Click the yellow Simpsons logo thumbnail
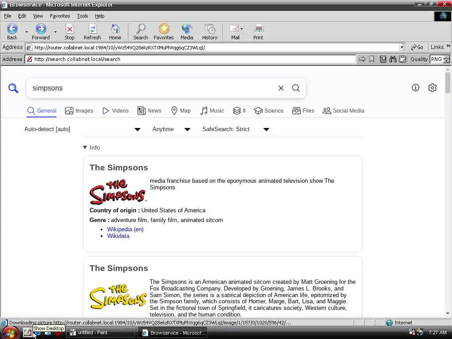Image resolution: width=452 pixels, height=339 pixels. pos(118,297)
